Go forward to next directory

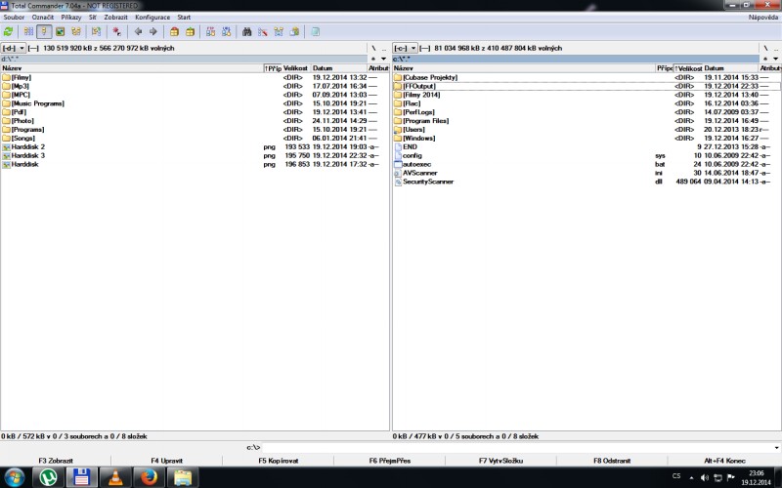(153, 32)
